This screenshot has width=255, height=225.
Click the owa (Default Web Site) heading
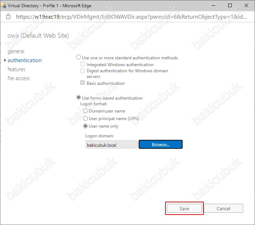click(38, 36)
